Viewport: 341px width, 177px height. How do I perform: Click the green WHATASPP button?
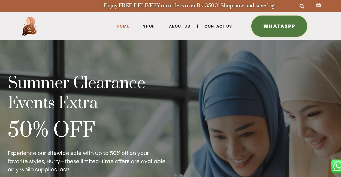(279, 26)
